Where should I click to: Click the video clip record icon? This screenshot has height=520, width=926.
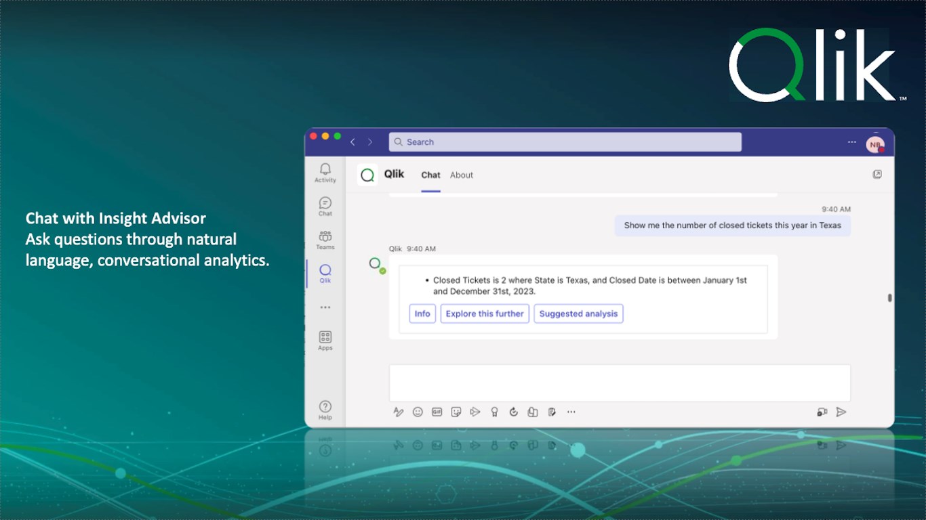[822, 412]
